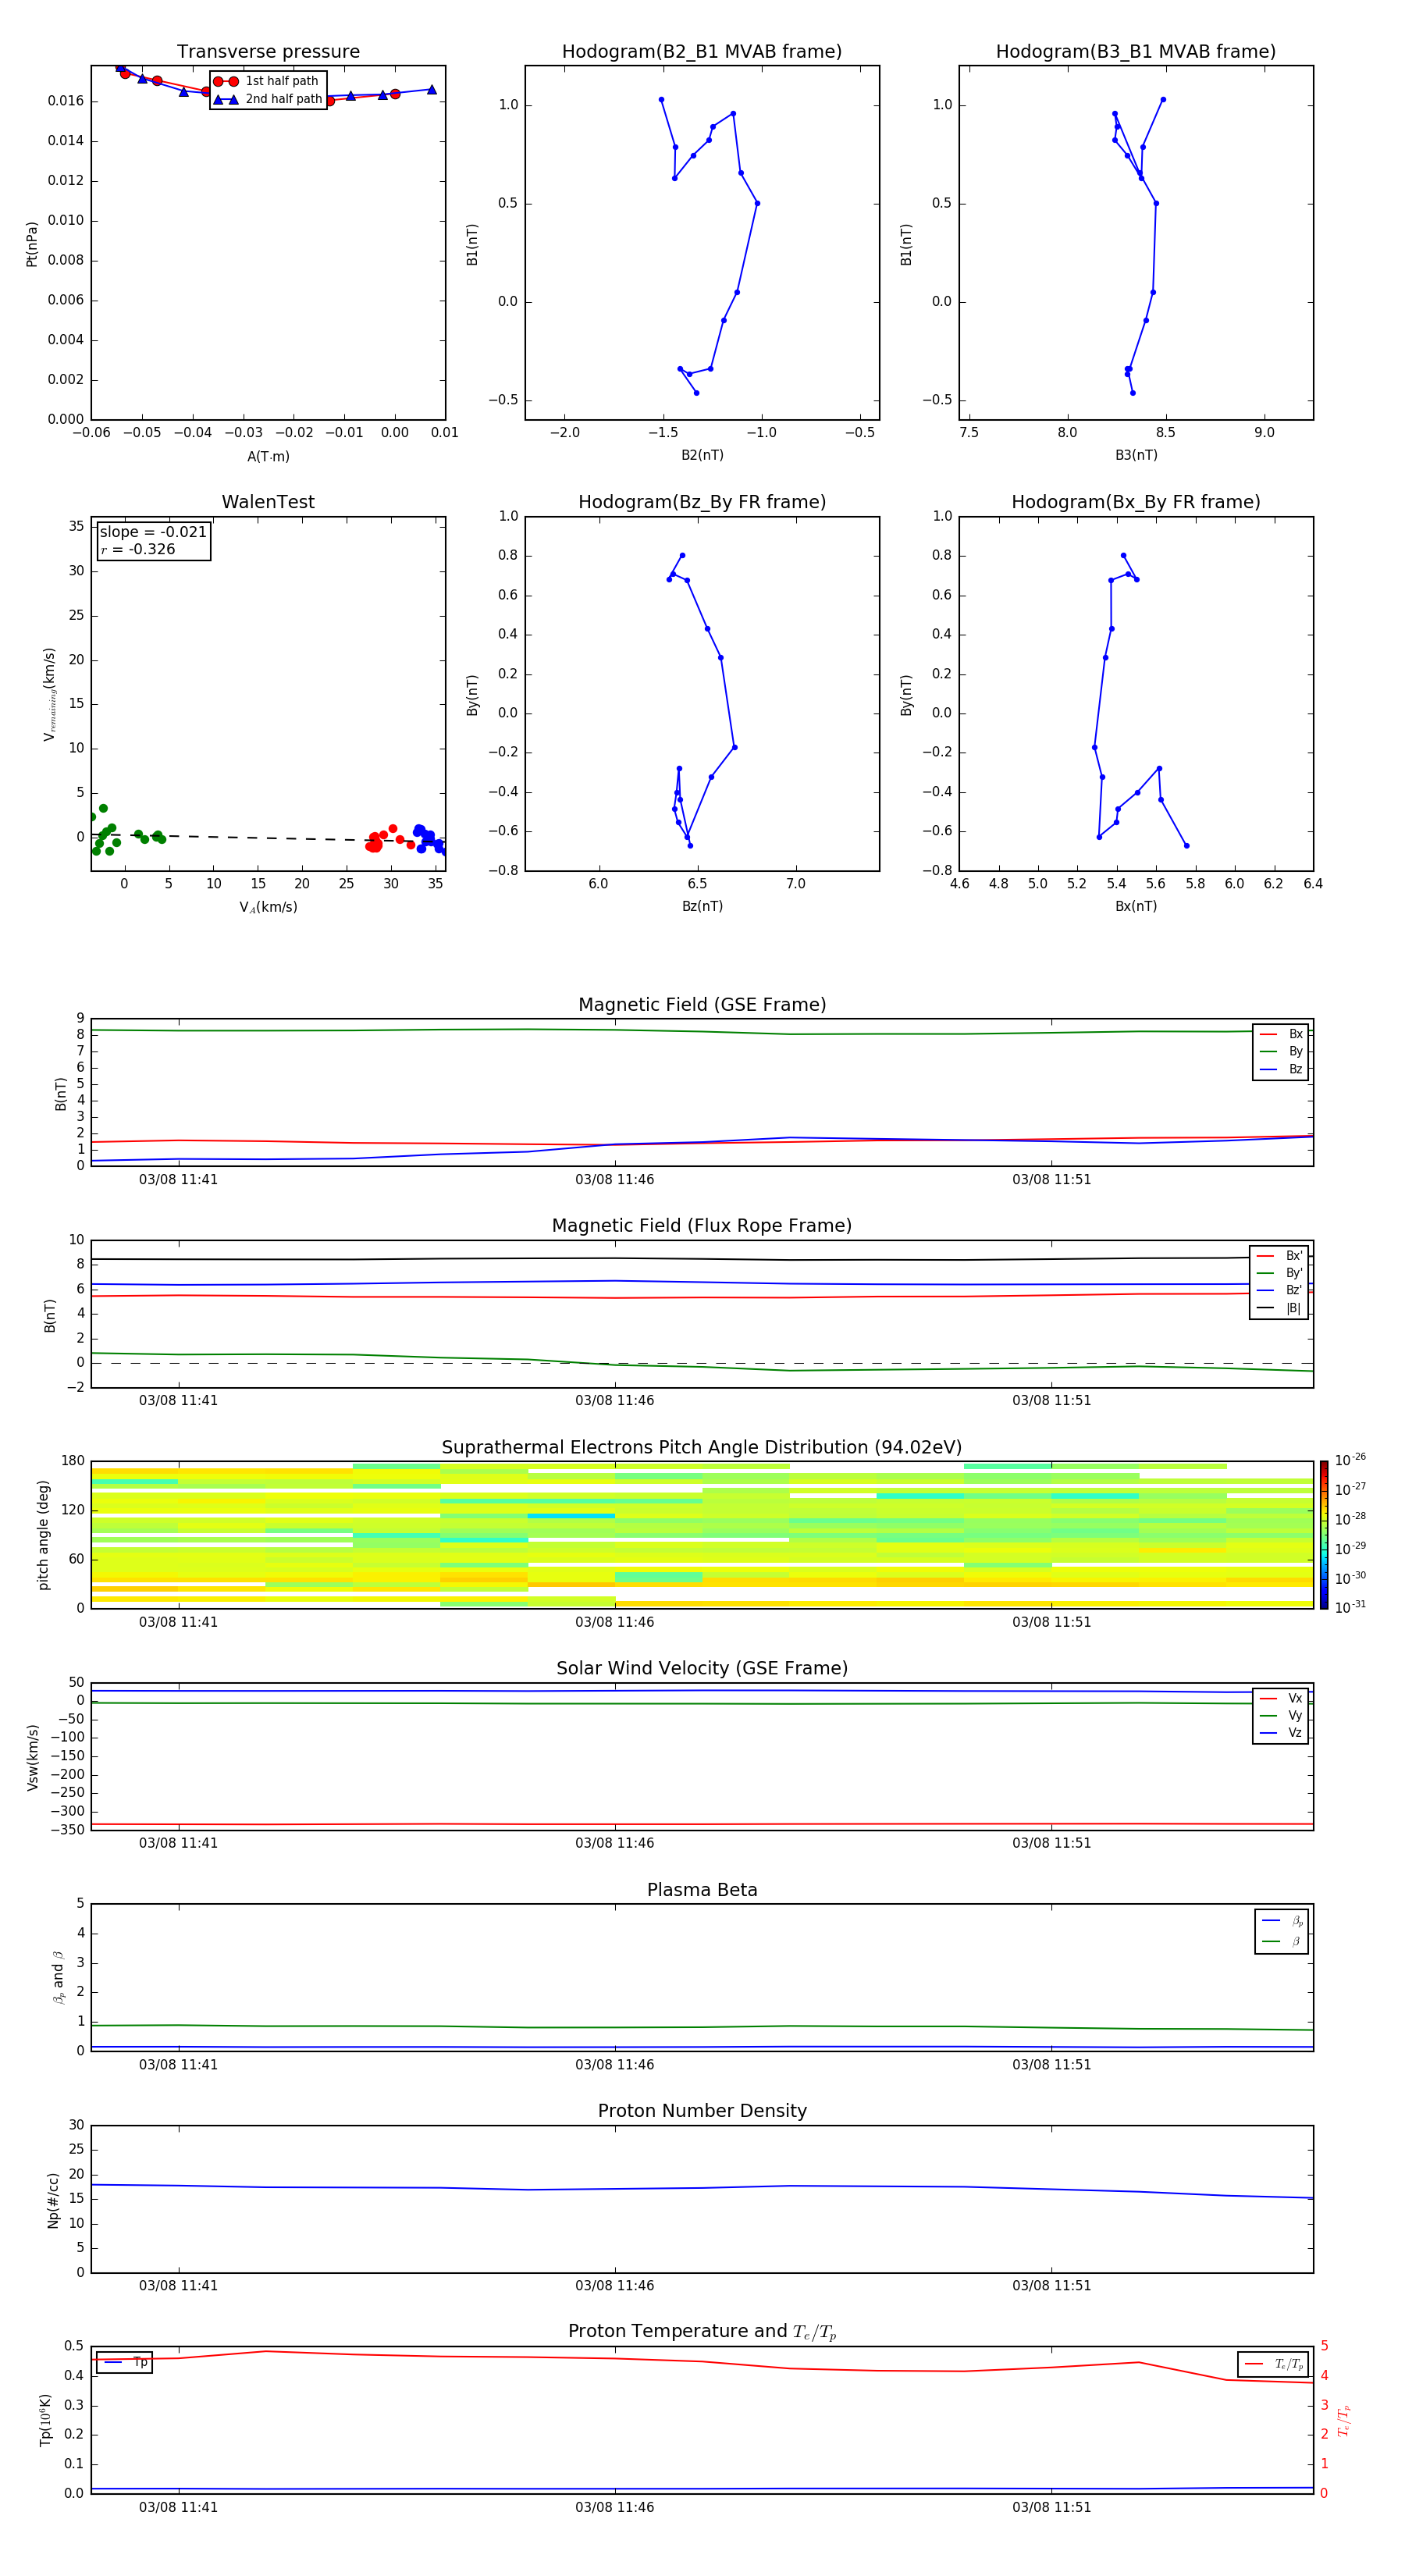The height and width of the screenshot is (2576, 1405).
Task: Click 'B3(nT)' x-axis label
Action: 1136,455
